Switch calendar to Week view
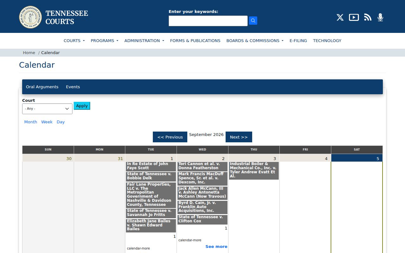 pyautogui.click(x=47, y=122)
